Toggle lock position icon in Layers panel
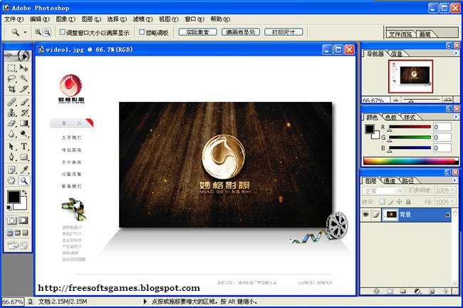 399,202
